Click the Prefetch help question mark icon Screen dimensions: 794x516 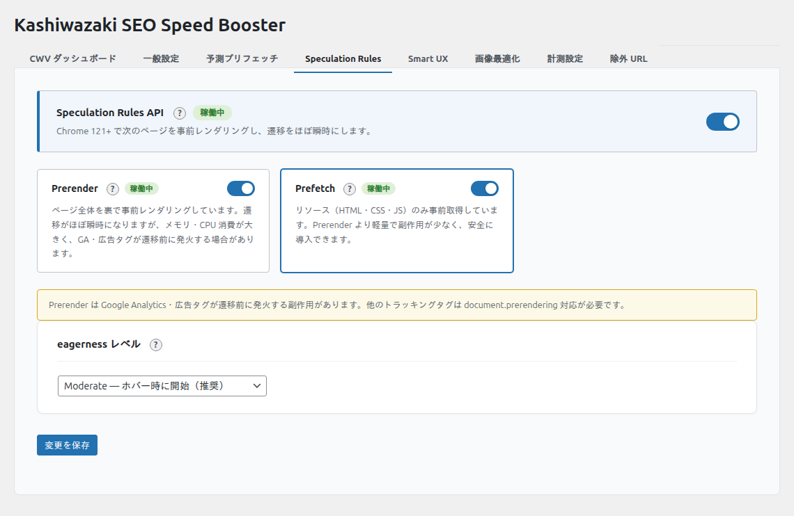coord(350,188)
